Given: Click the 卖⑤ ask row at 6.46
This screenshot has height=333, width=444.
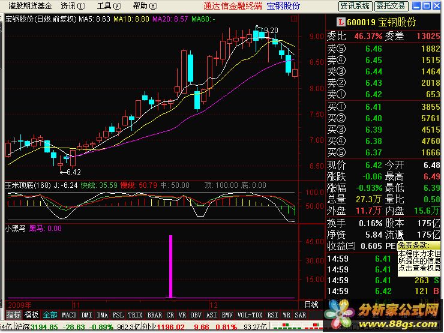Looking at the screenshot, I should (383, 49).
